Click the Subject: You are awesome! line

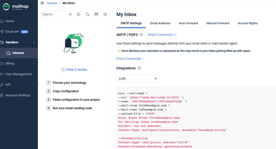pyautogui.click(x=140, y=126)
